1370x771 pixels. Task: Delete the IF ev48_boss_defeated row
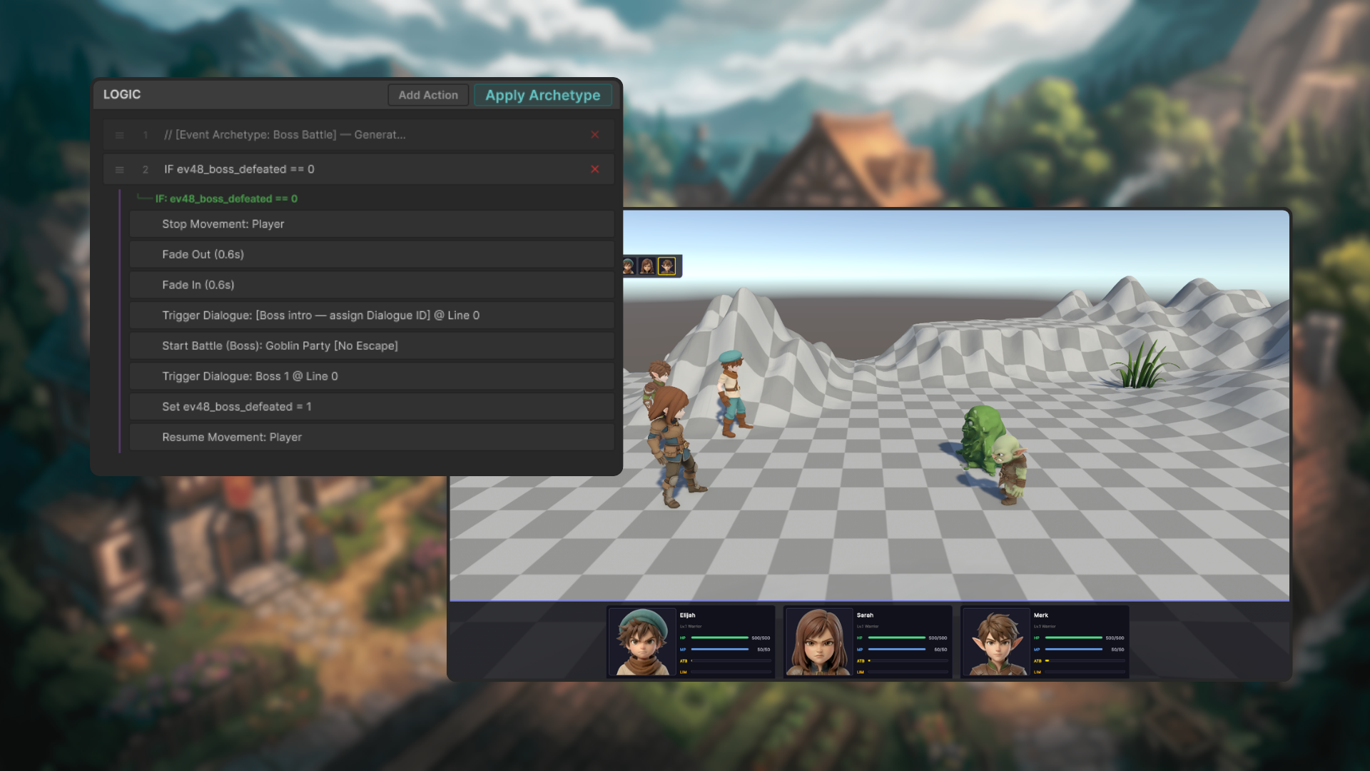click(595, 169)
